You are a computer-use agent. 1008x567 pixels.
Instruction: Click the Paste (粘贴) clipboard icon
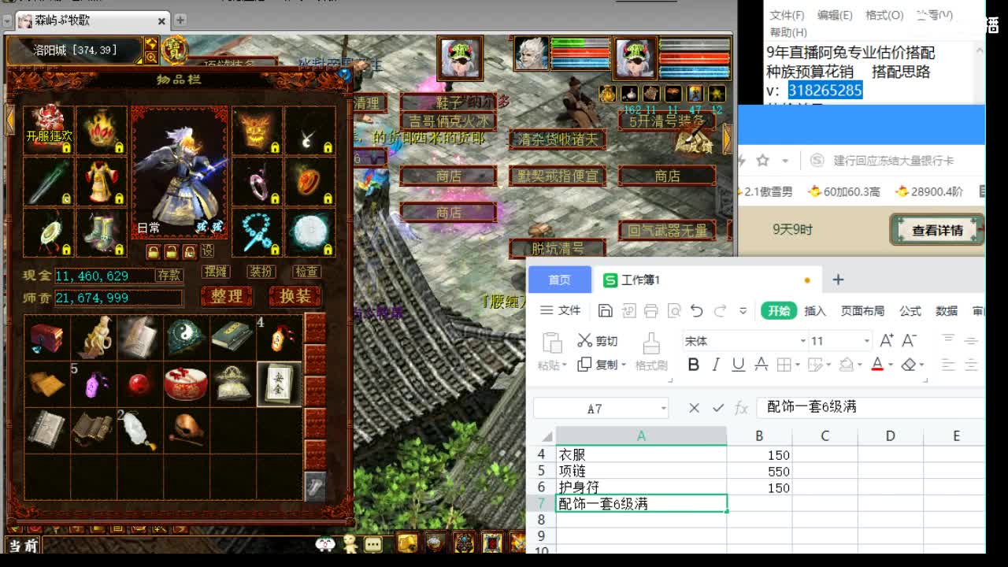(552, 343)
